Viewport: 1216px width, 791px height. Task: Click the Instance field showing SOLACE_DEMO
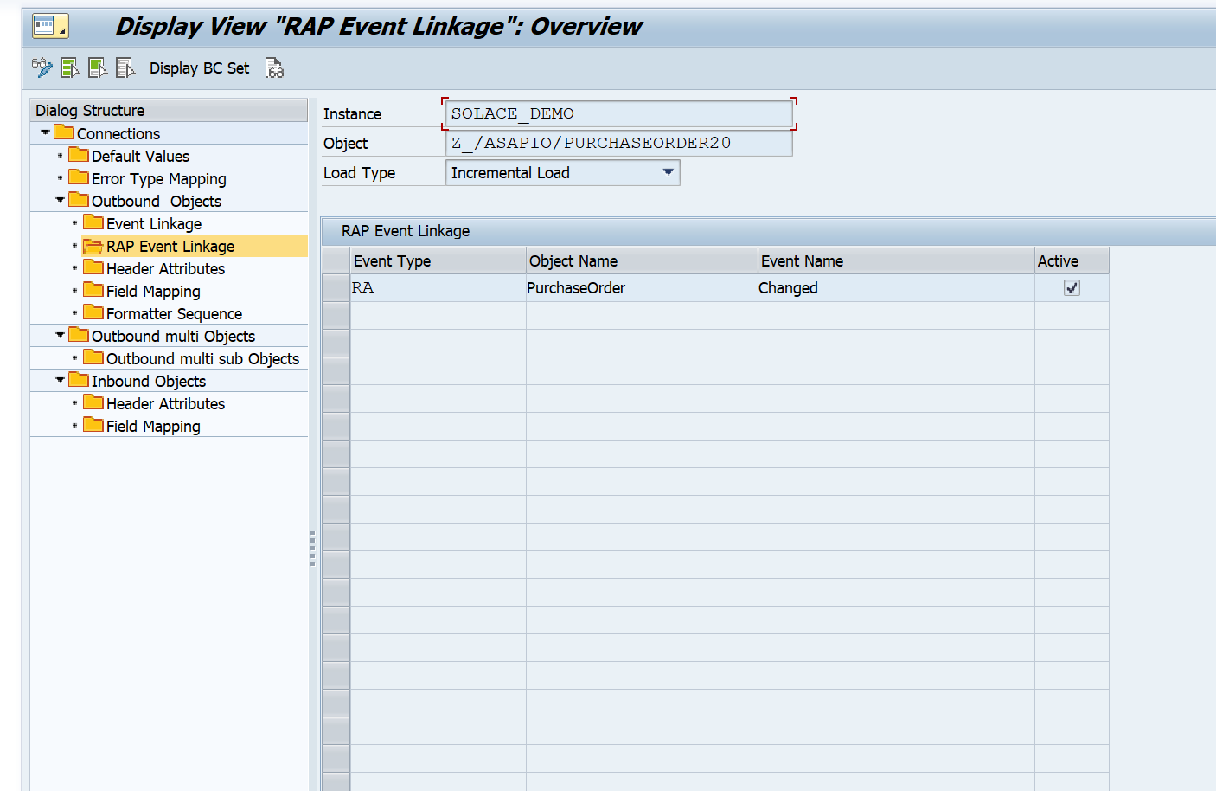618,113
